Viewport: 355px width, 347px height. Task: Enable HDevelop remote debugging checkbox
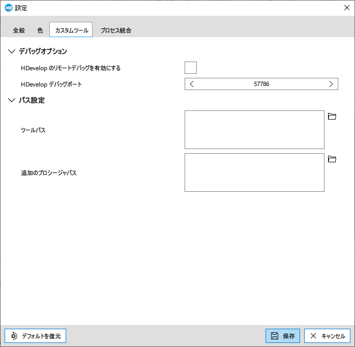[191, 68]
